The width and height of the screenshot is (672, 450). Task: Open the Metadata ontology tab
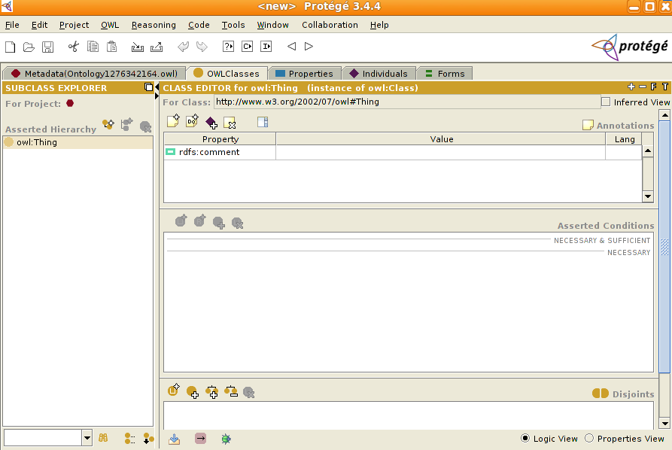point(94,74)
